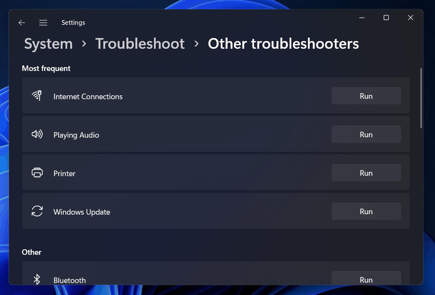Viewport: 435px width, 295px height.
Task: Click the Printer icon
Action: [x=37, y=173]
